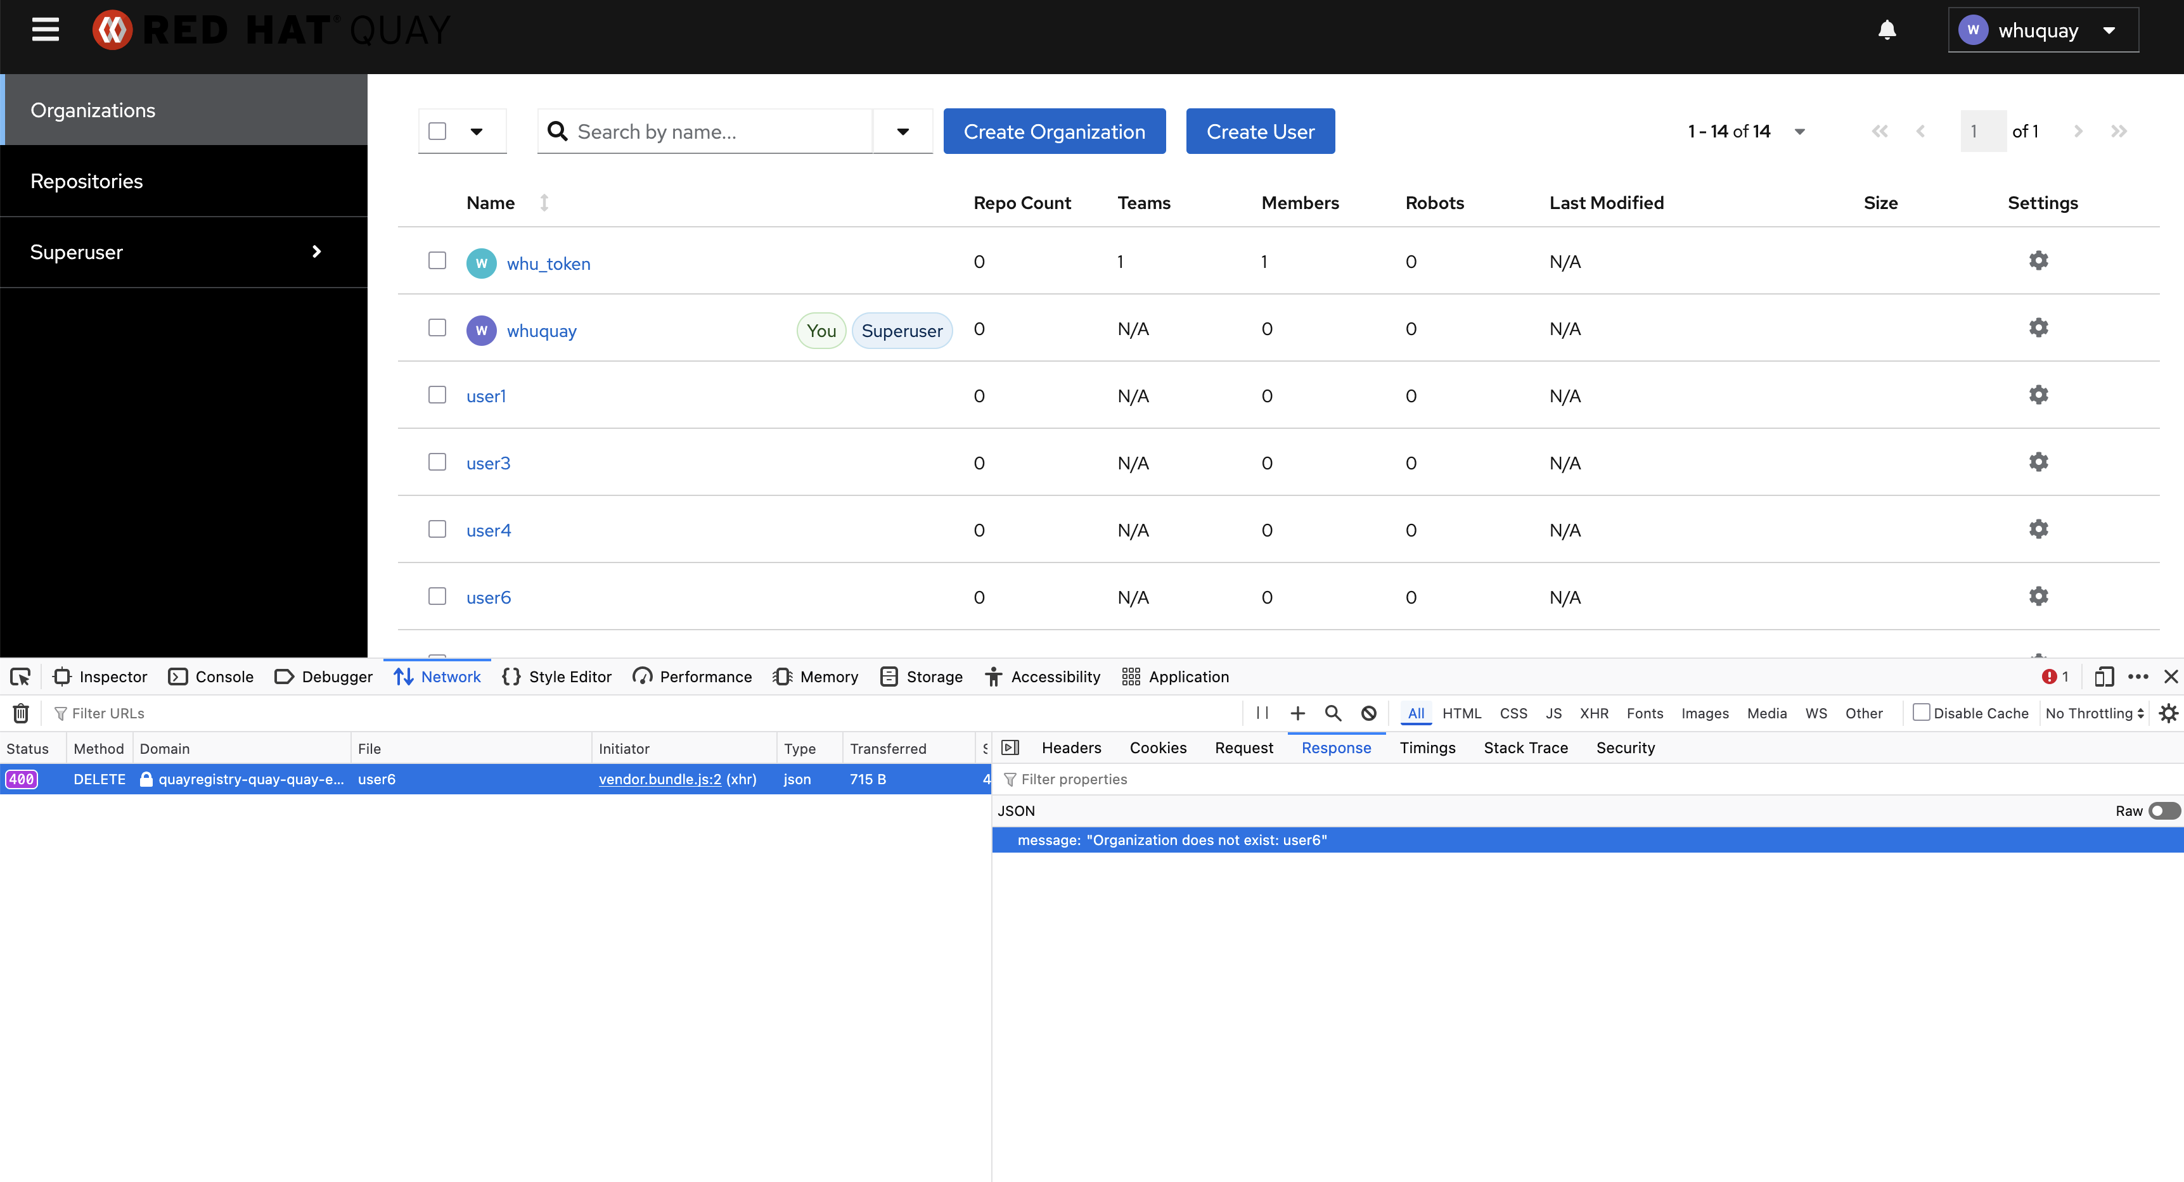The width and height of the screenshot is (2184, 1182).
Task: Click the Create Organization button
Action: tap(1054, 131)
